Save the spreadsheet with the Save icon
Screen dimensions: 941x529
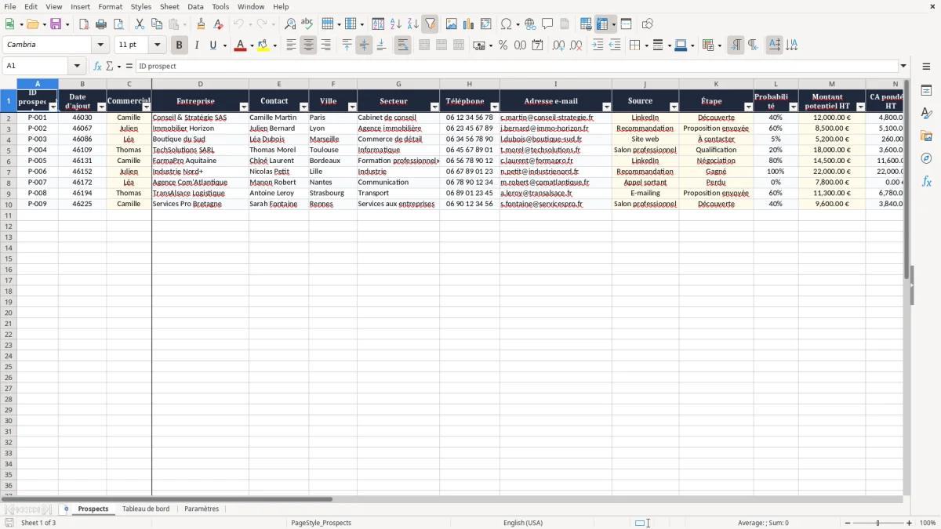[56, 24]
